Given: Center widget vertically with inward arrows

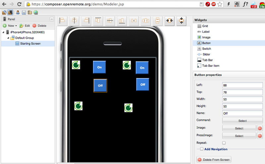Looking at the screenshot, I should [x=181, y=21].
